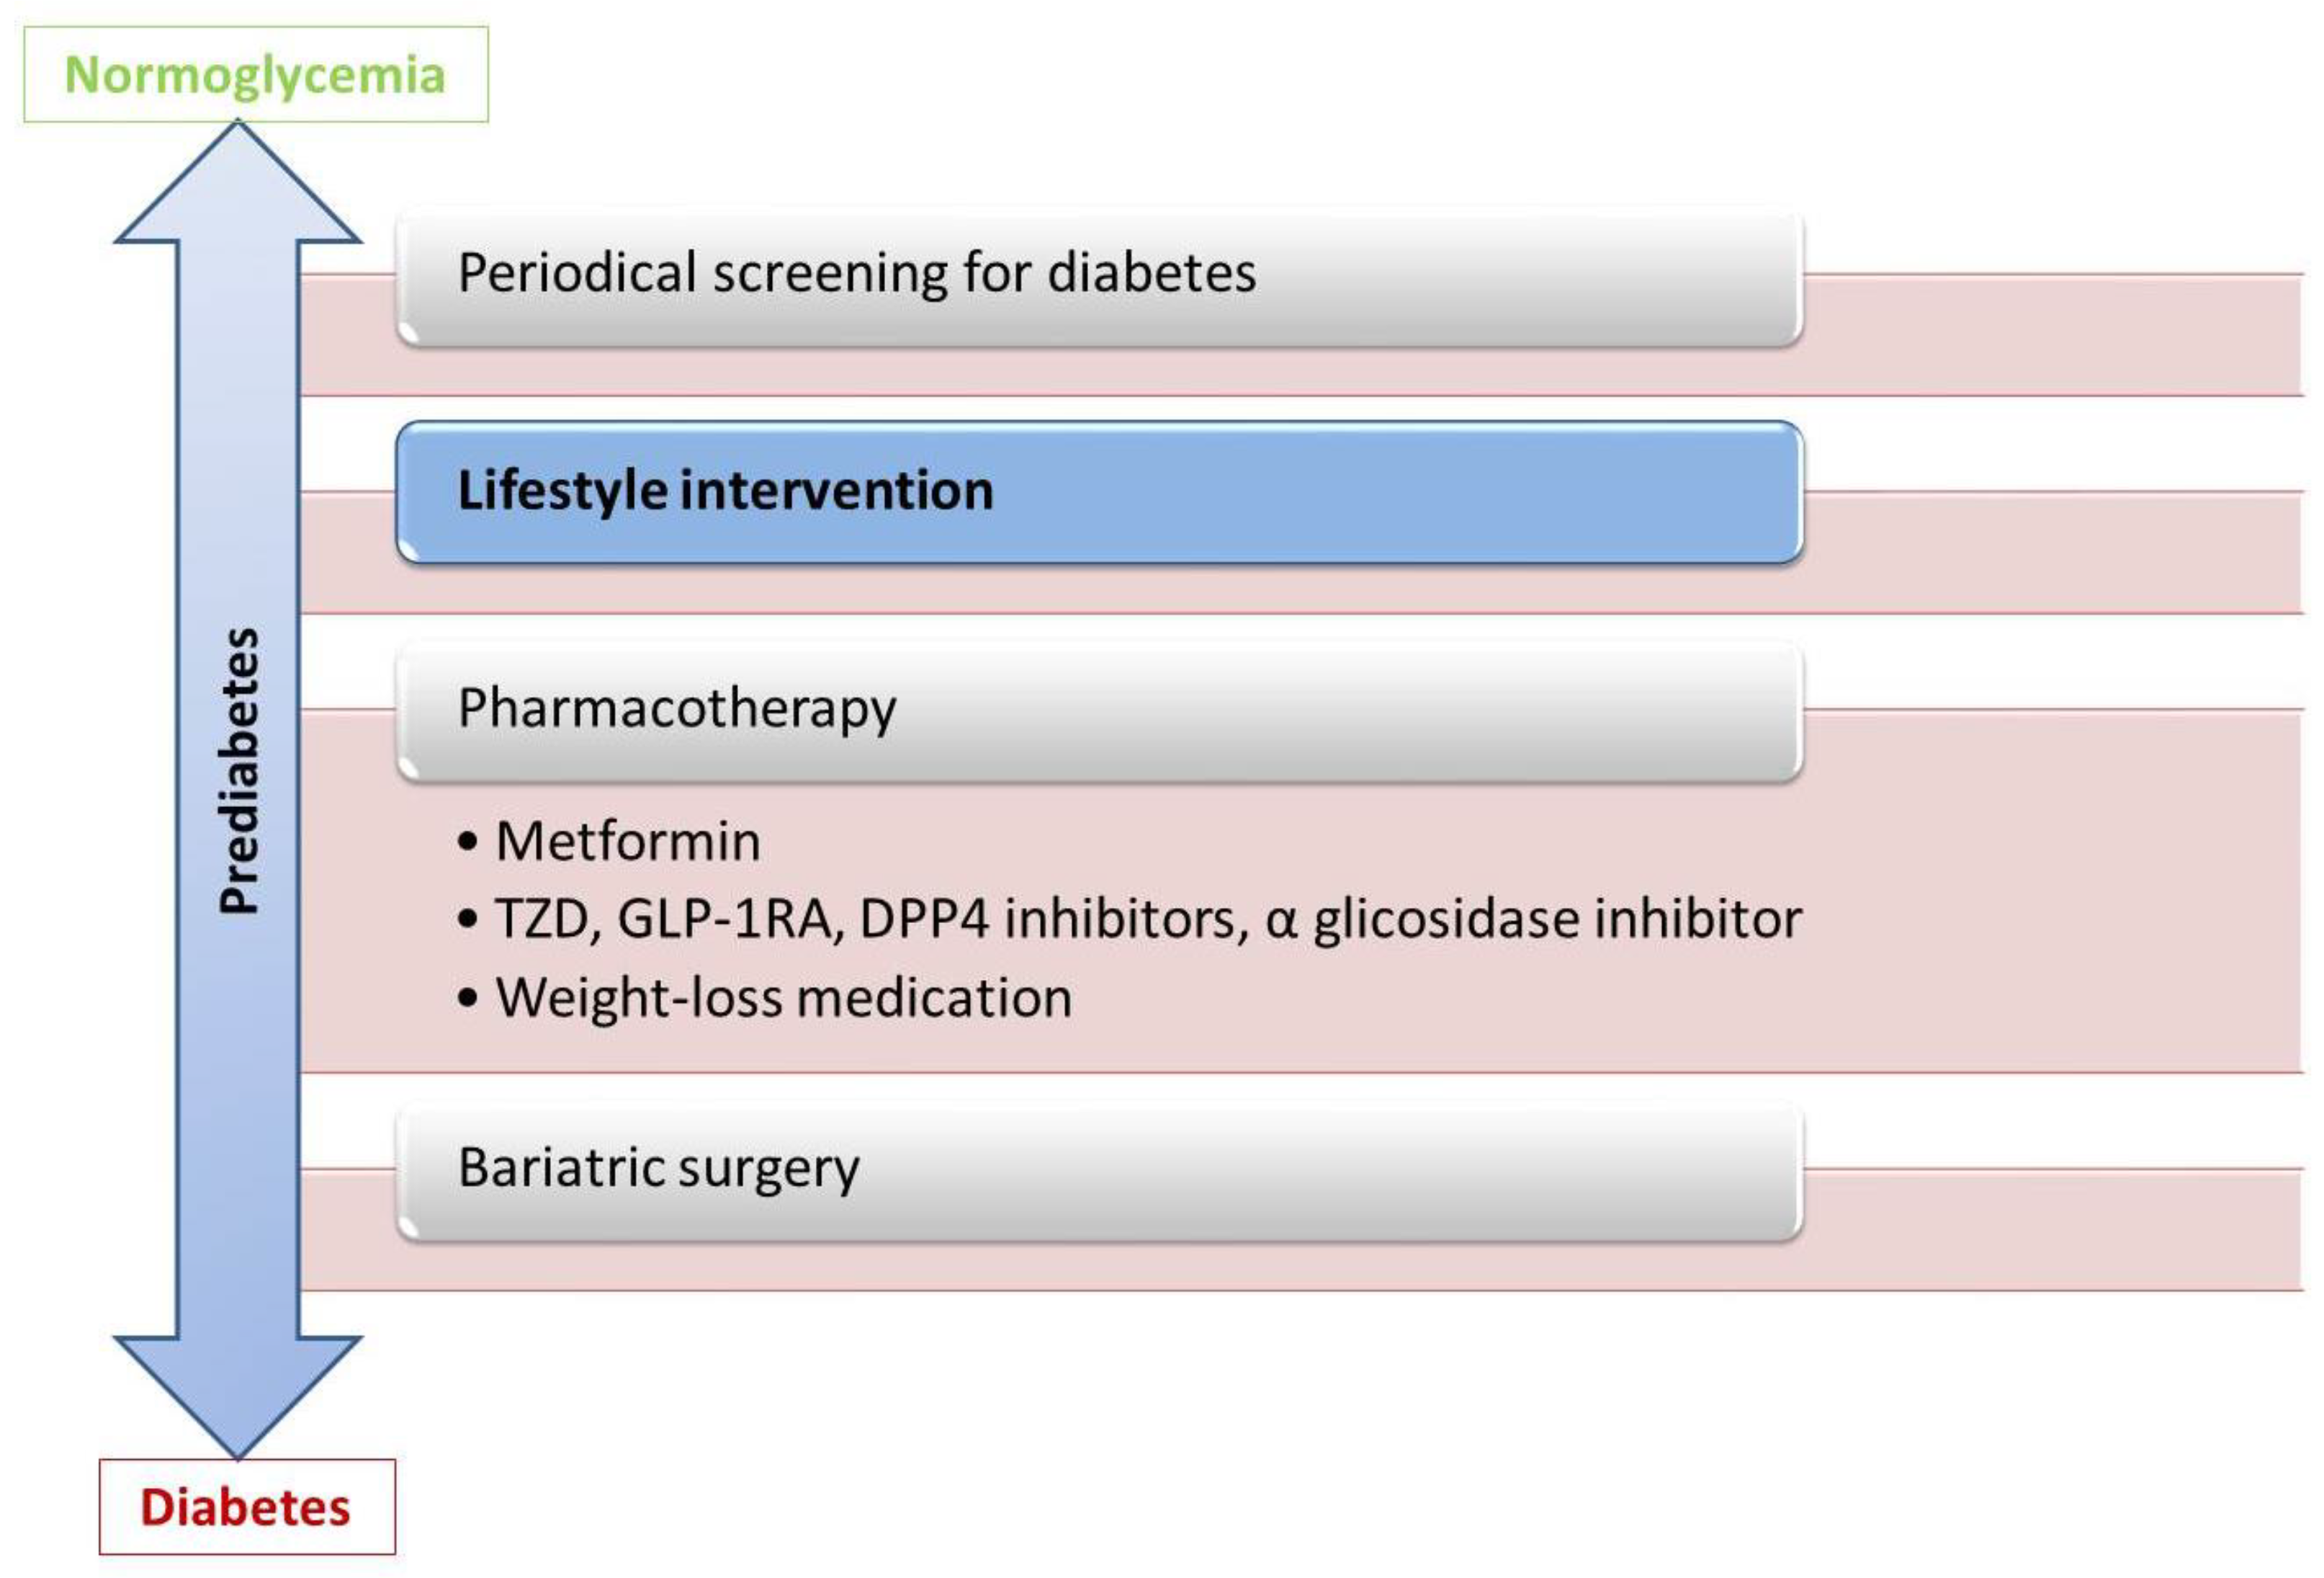
Task: Select the blue Lifestyle intervention bar
Action: (1098, 491)
